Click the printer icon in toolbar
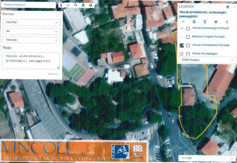The height and width of the screenshot is (163, 237). (x=90, y=5)
